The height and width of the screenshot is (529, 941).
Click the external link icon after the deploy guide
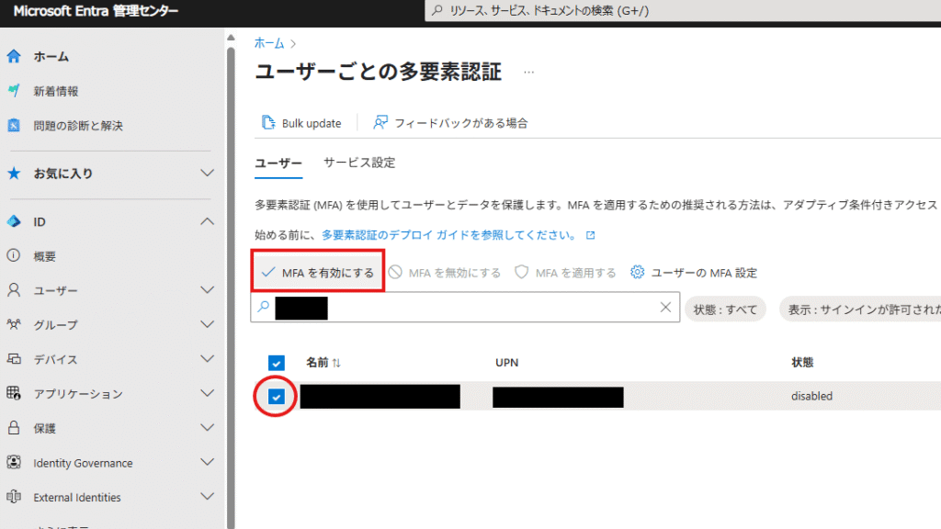tap(591, 235)
